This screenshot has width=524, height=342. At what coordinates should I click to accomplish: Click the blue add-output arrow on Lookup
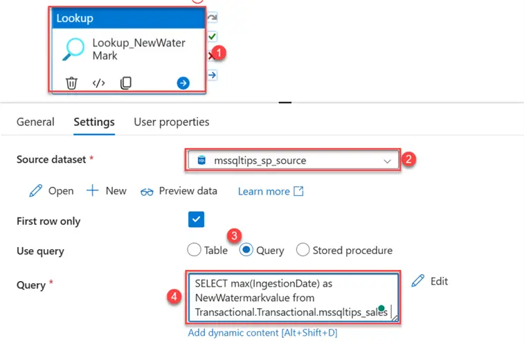pyautogui.click(x=183, y=83)
